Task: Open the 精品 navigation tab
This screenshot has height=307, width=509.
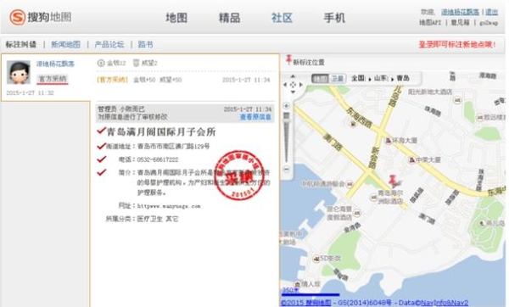Action: pos(229,18)
